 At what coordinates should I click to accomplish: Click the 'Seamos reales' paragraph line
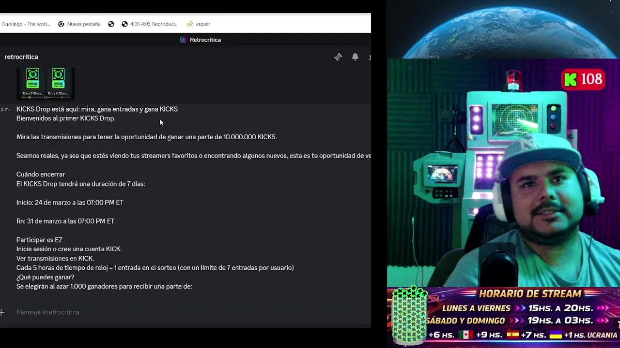coord(194,156)
